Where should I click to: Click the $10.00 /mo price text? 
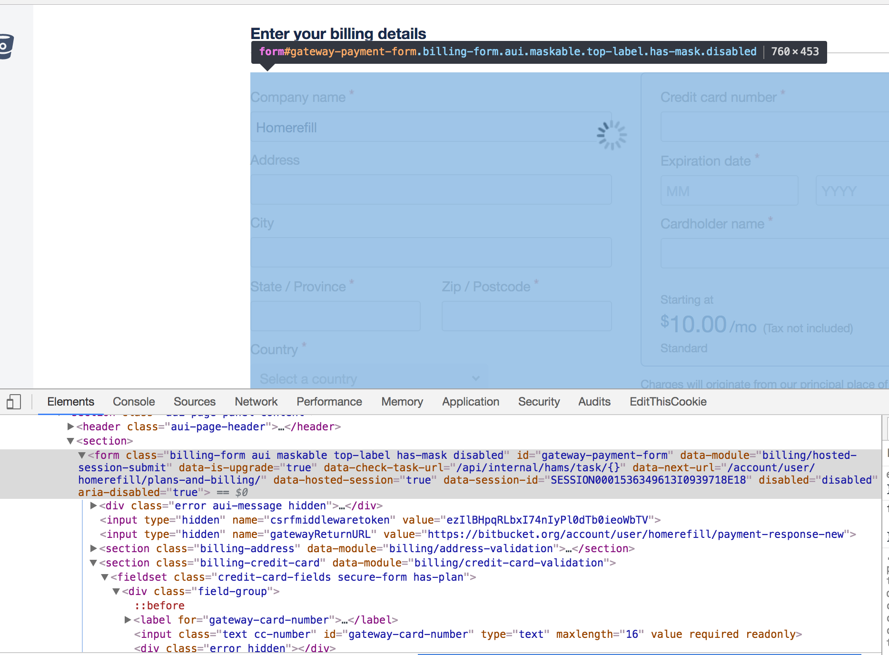[x=709, y=325]
